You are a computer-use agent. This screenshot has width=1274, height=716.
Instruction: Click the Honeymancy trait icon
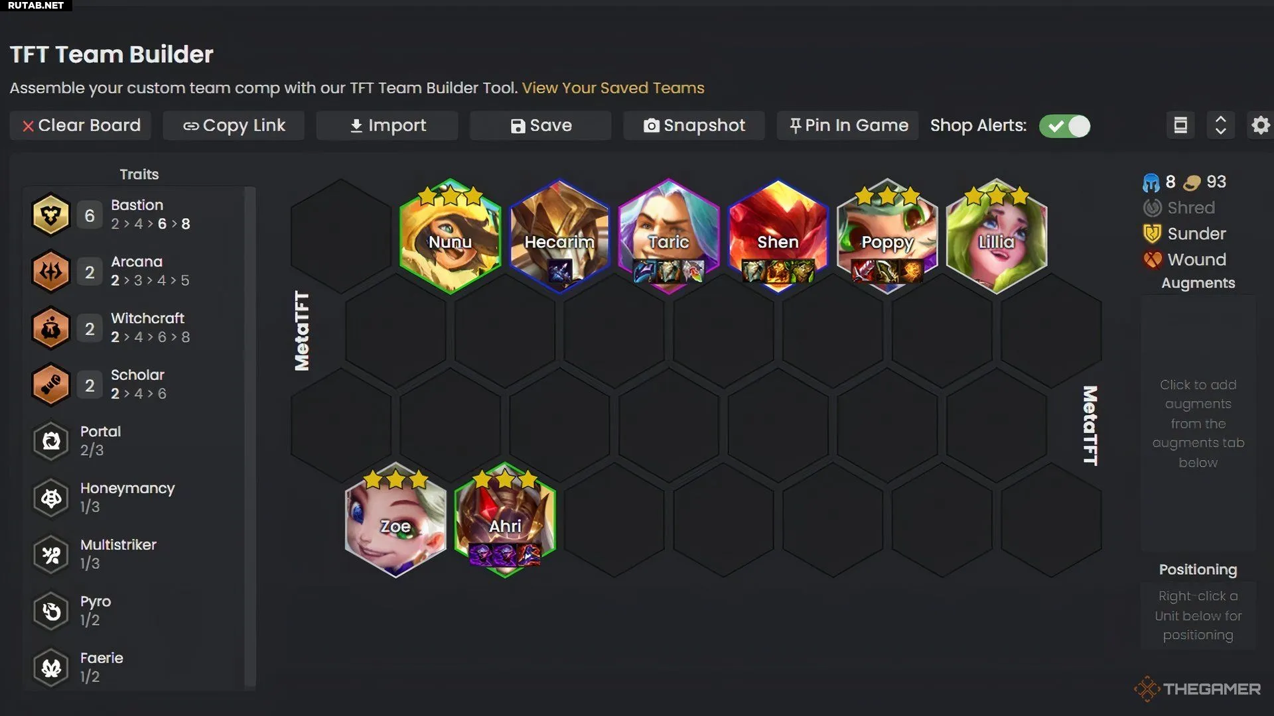coord(51,498)
